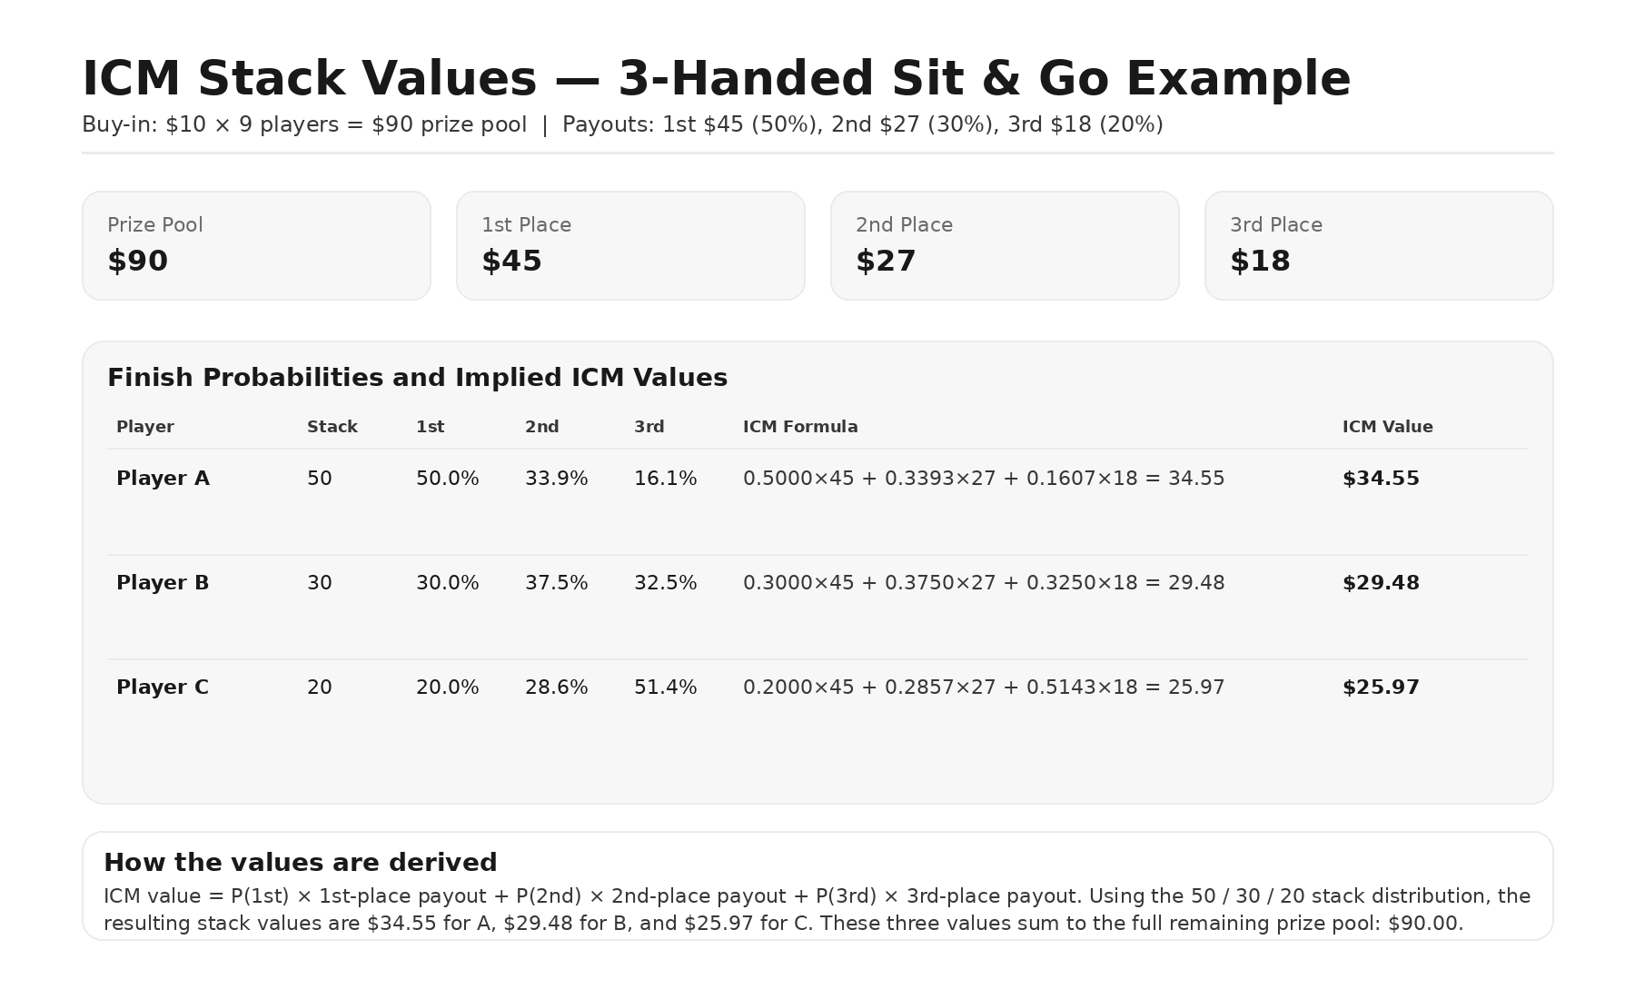
Task: Click the main ICM Stack Values title
Action: [716, 79]
